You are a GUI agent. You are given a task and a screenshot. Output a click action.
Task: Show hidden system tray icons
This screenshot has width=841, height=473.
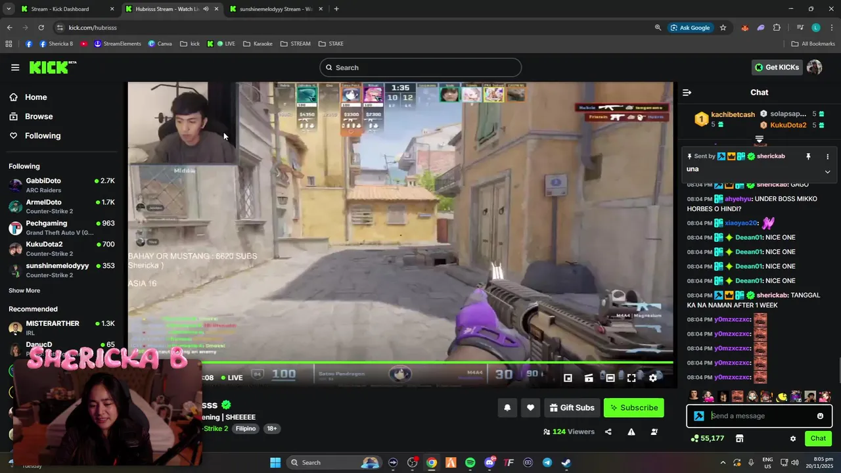click(723, 462)
